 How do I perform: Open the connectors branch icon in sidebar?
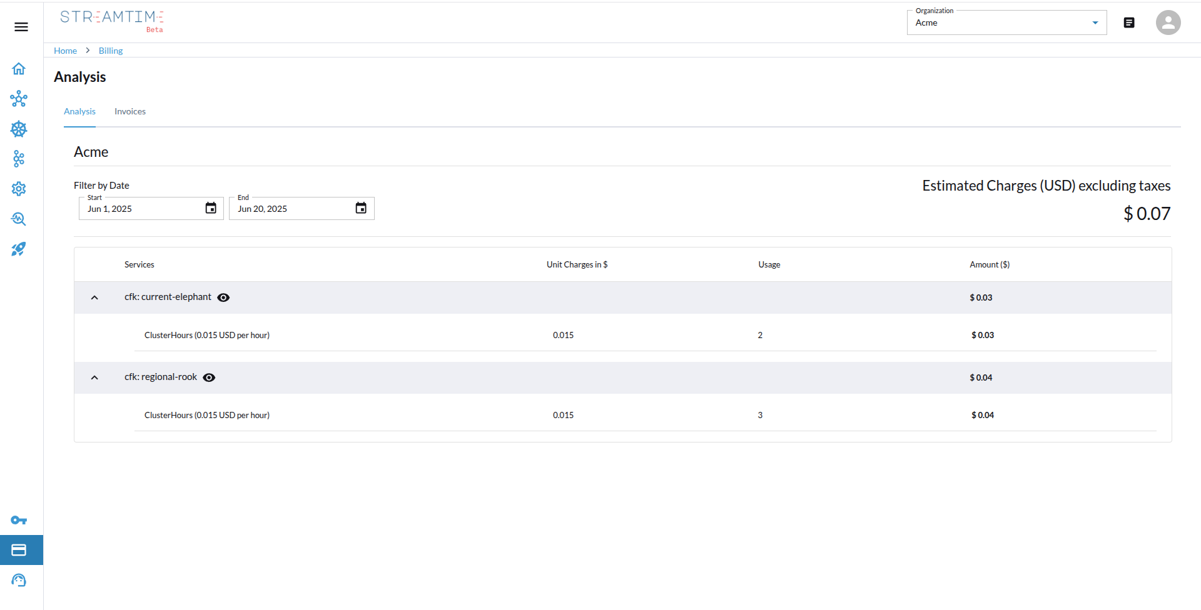tap(19, 159)
